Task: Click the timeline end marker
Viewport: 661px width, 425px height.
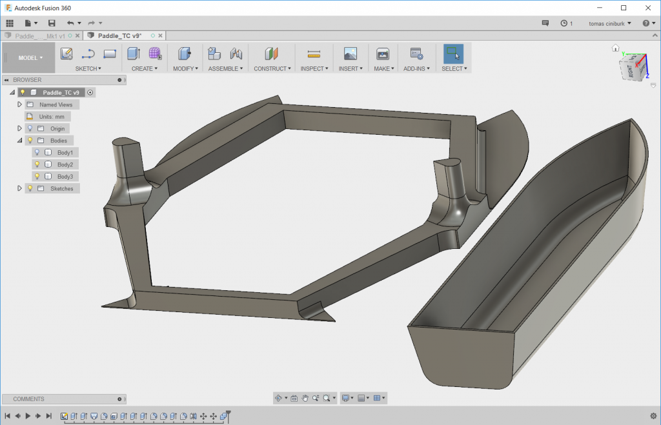Action: tap(227, 413)
